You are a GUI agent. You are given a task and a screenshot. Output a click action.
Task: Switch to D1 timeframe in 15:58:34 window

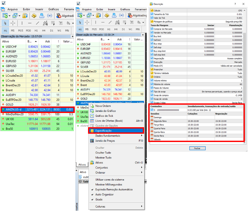123,29
